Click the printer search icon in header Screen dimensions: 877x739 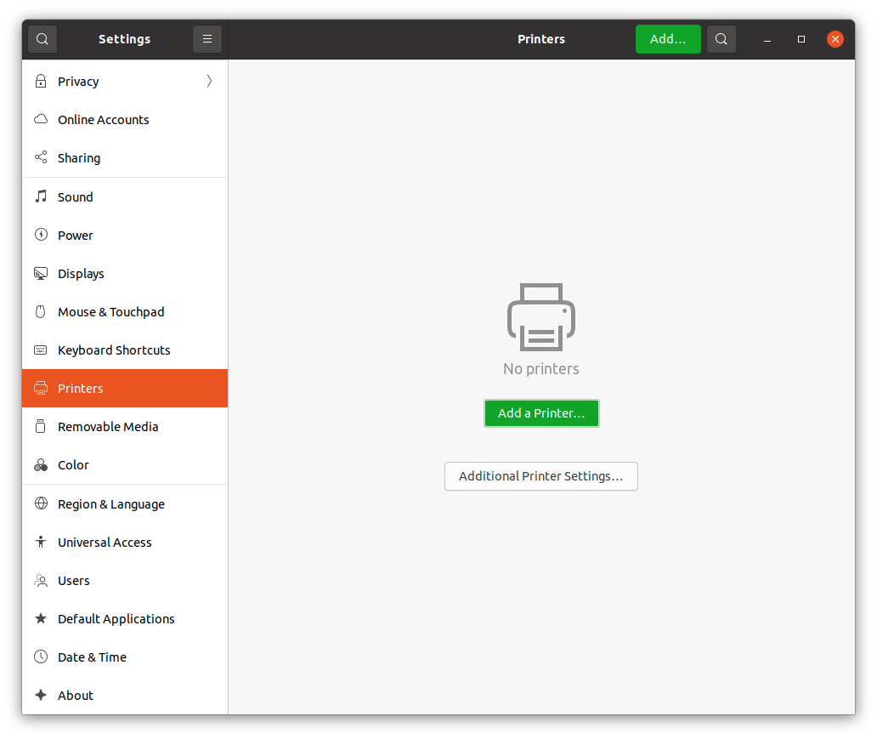721,39
